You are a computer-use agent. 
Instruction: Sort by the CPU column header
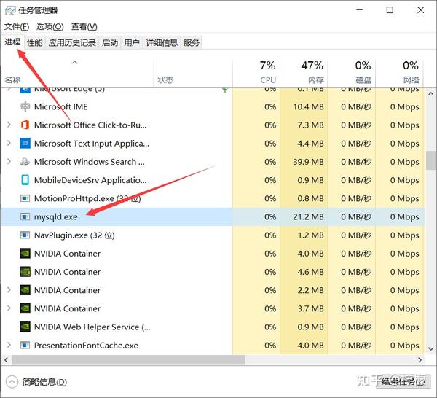coord(256,74)
